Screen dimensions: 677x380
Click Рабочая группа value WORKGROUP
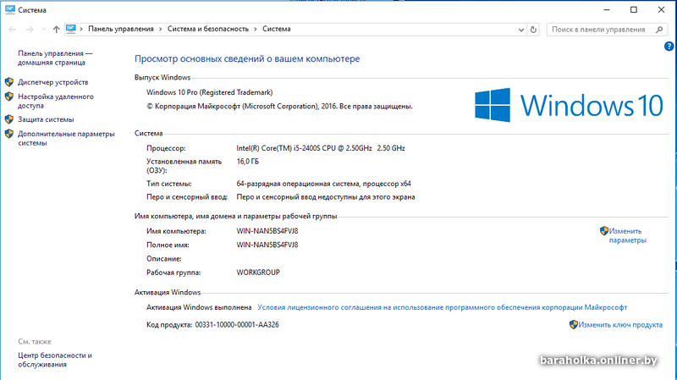[258, 273]
